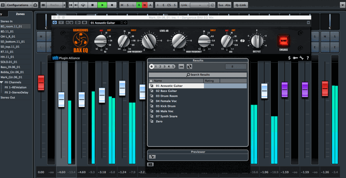Click the key license icon

pos(296,58)
